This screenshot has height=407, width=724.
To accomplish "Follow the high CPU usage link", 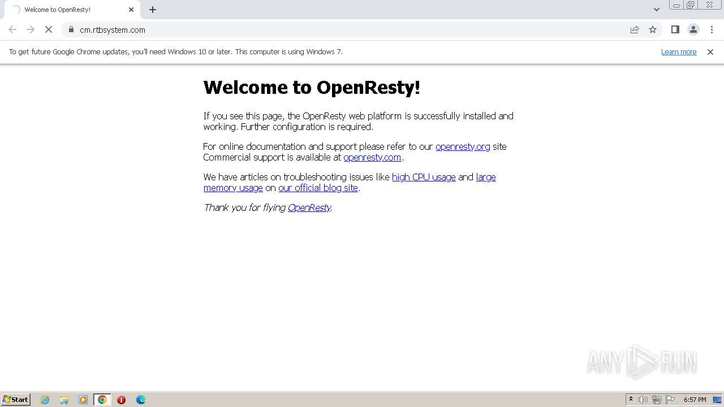I will tap(424, 177).
